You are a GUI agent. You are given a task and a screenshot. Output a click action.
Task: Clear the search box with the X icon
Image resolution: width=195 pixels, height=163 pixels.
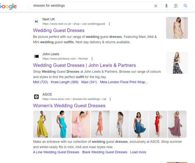pyautogui.click(x=156, y=6)
